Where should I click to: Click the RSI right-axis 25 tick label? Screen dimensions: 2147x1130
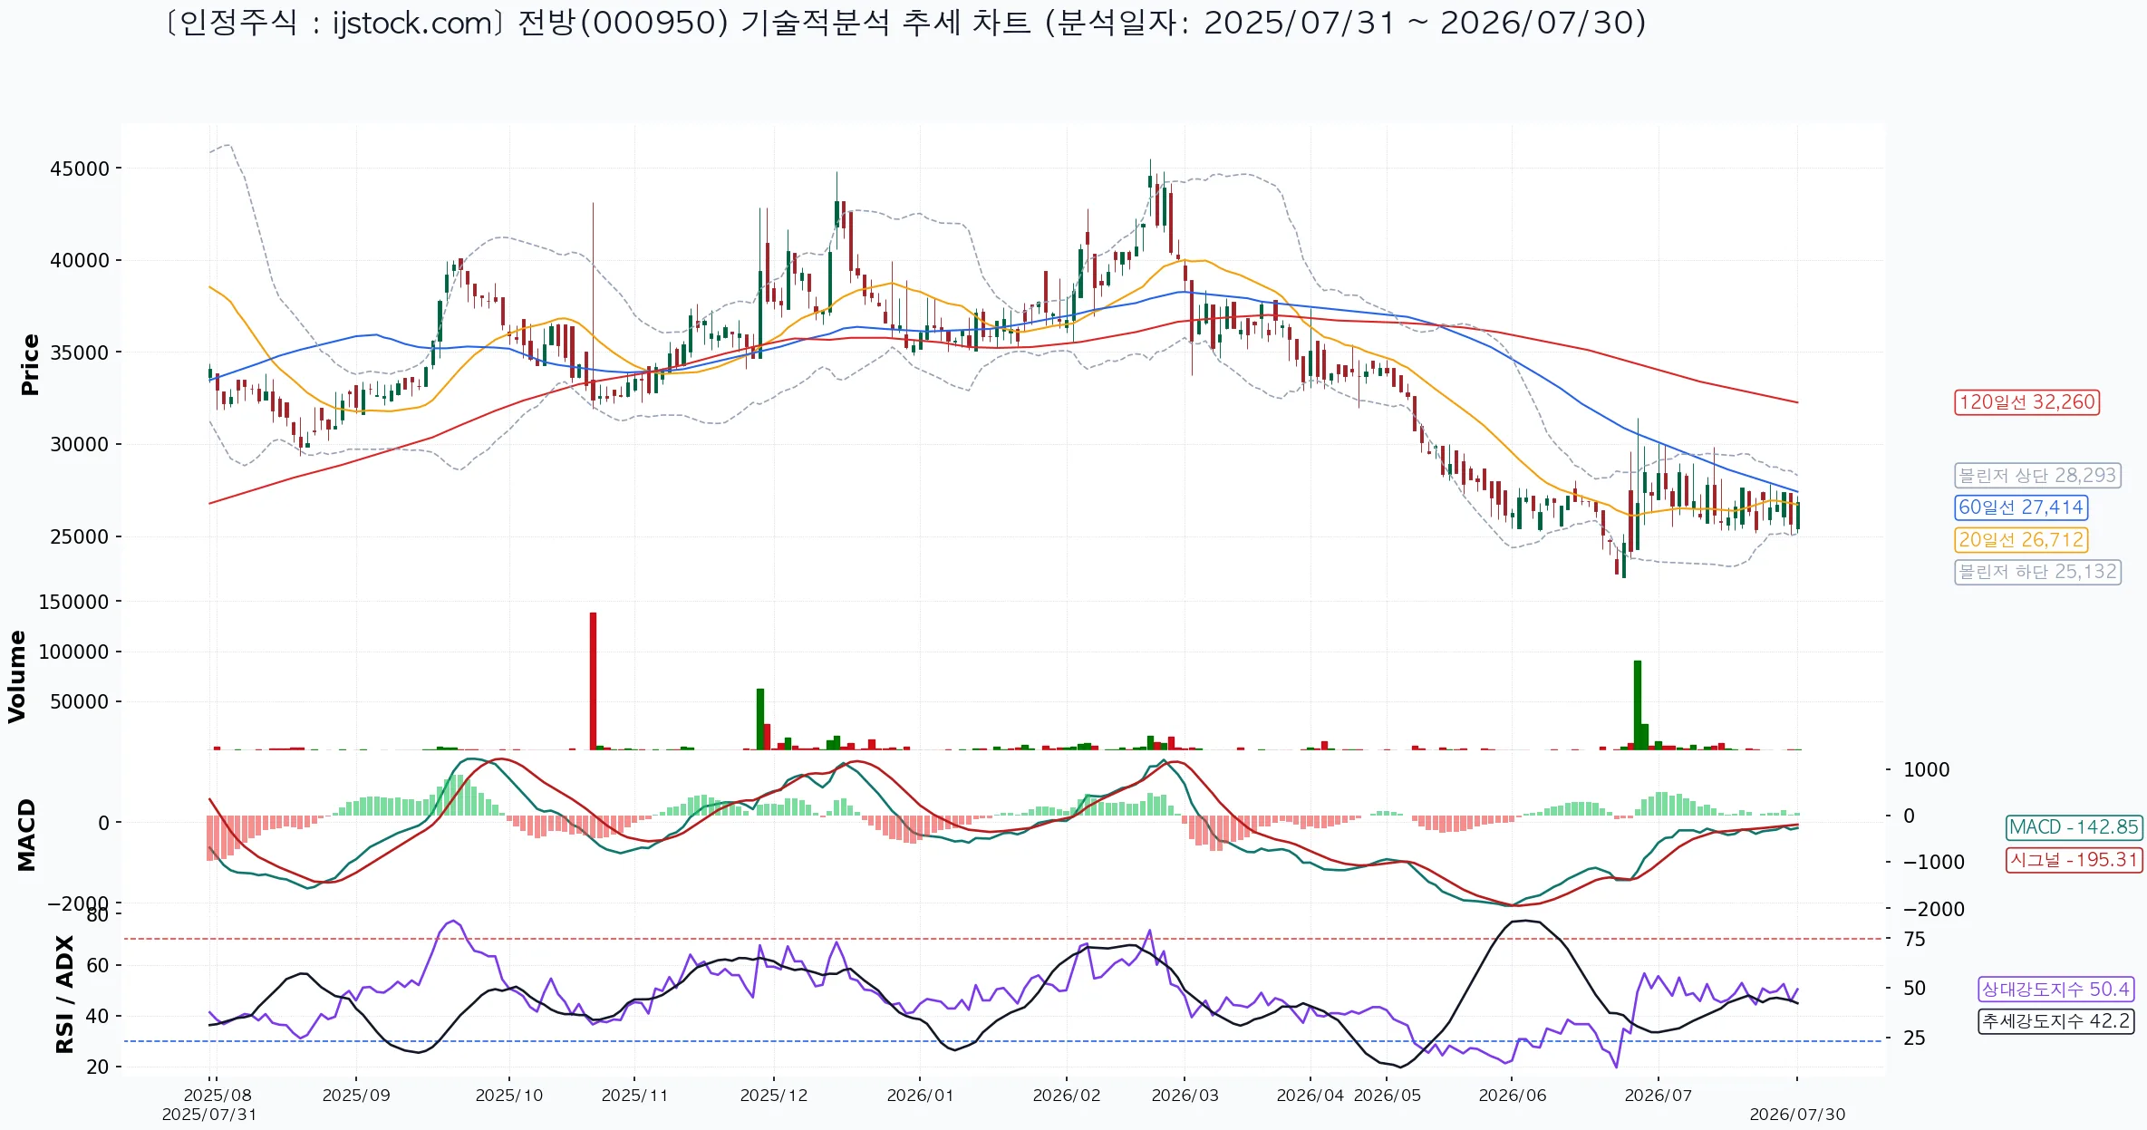point(1914,1038)
